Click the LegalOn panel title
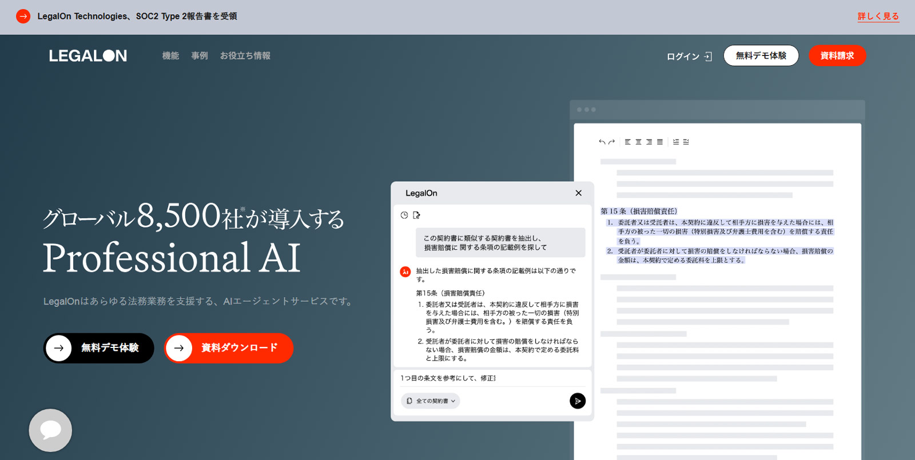Screen dimensions: 915x460 click(x=421, y=193)
